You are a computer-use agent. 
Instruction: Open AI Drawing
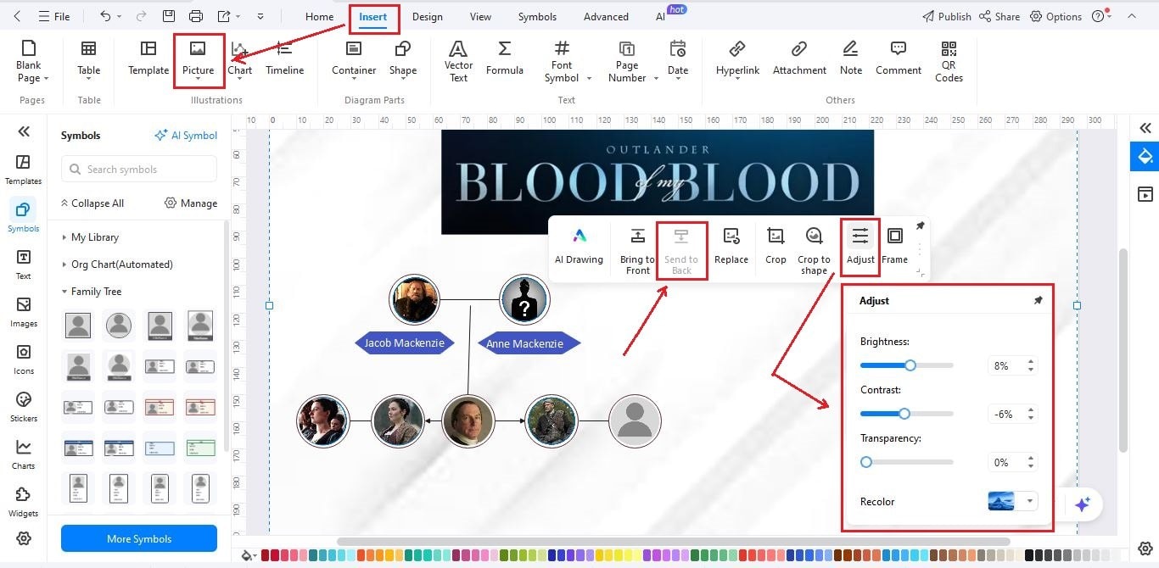(579, 248)
